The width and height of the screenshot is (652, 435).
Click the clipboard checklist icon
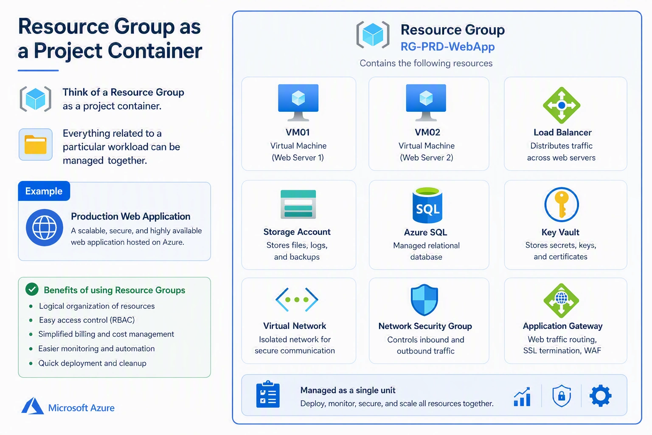(268, 394)
